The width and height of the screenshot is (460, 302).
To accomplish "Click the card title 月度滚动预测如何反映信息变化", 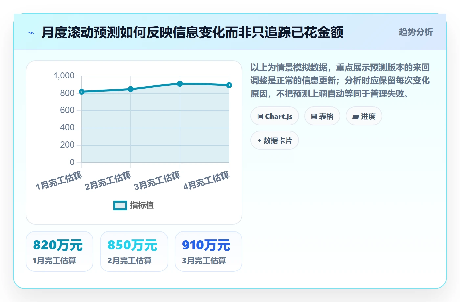I will [192, 32].
